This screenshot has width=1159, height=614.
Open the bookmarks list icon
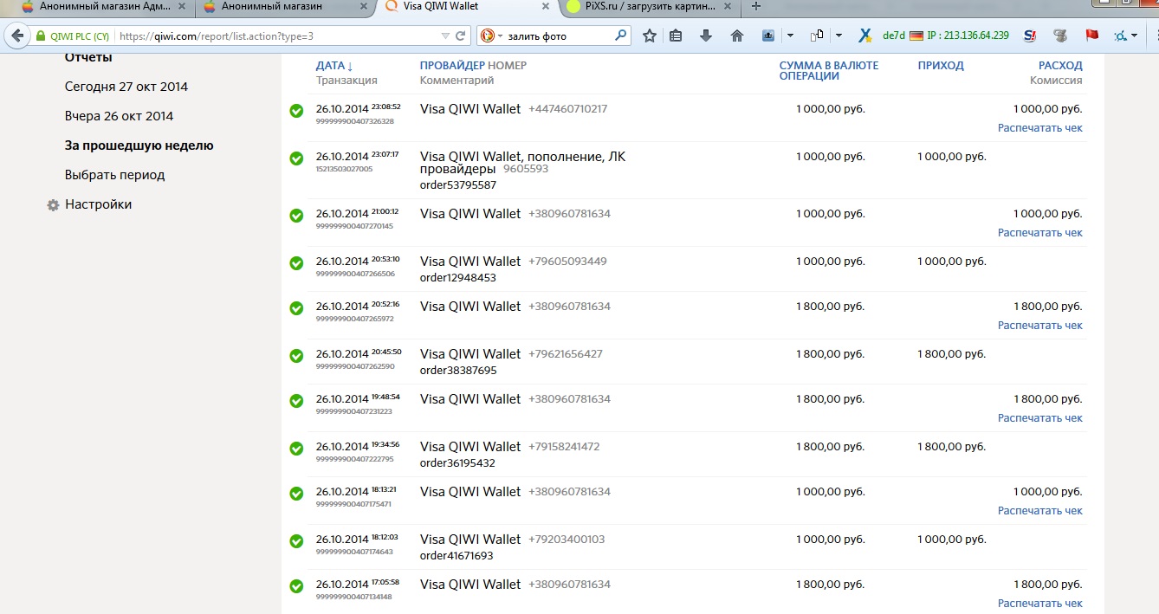pyautogui.click(x=677, y=36)
